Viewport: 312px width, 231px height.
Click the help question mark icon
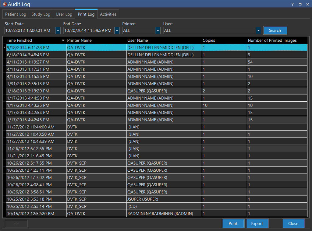(292, 4)
